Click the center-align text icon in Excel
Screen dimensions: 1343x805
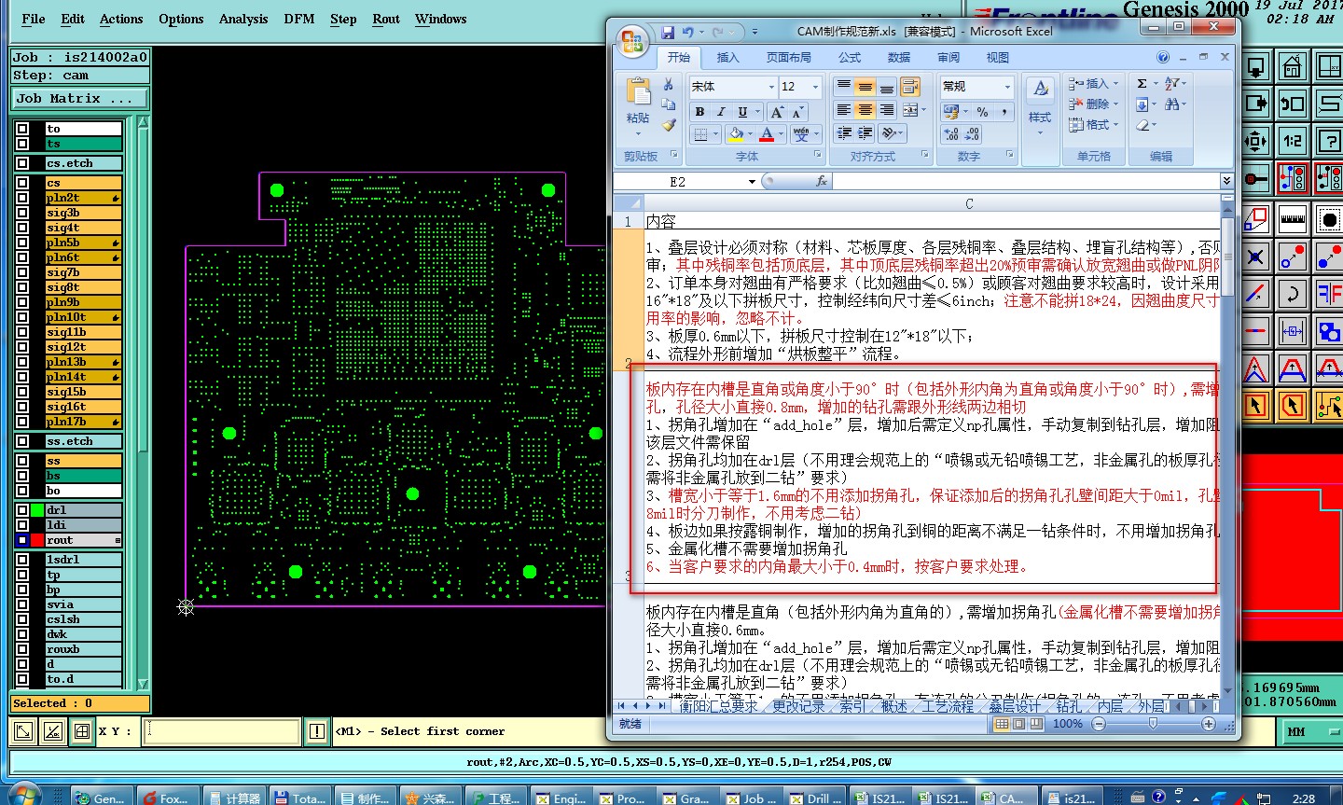(x=865, y=110)
